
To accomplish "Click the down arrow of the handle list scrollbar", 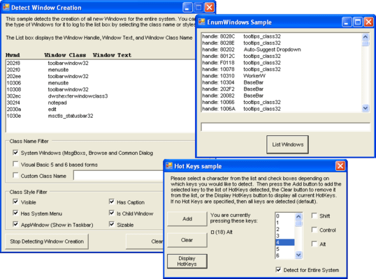I will tap(366, 108).
